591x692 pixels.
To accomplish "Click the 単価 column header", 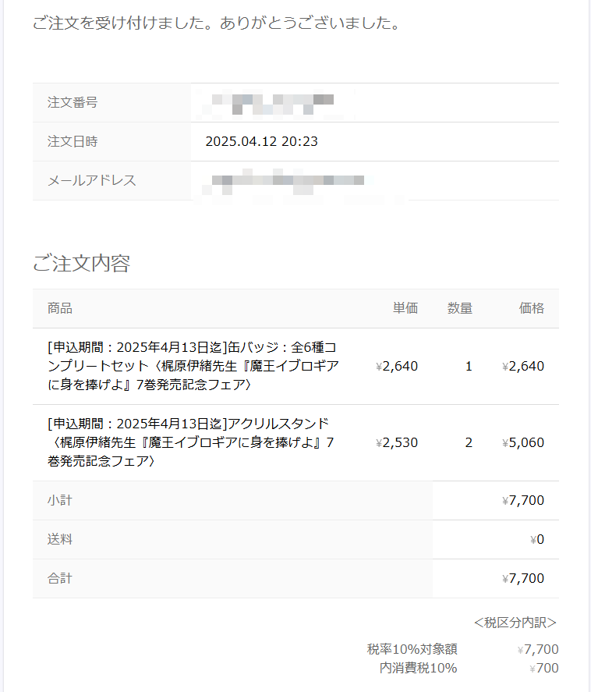I will (405, 308).
